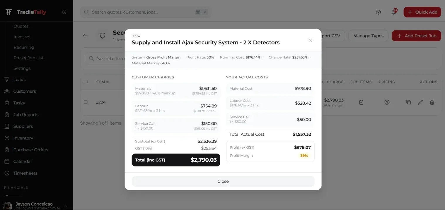Open Timesheets page

point(25,173)
